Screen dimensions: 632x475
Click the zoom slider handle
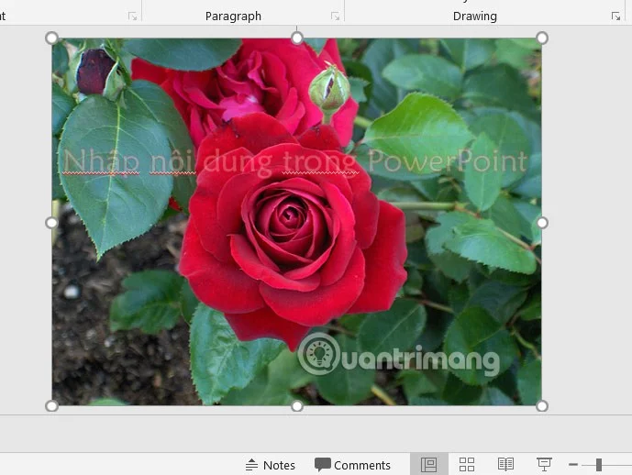pos(598,465)
